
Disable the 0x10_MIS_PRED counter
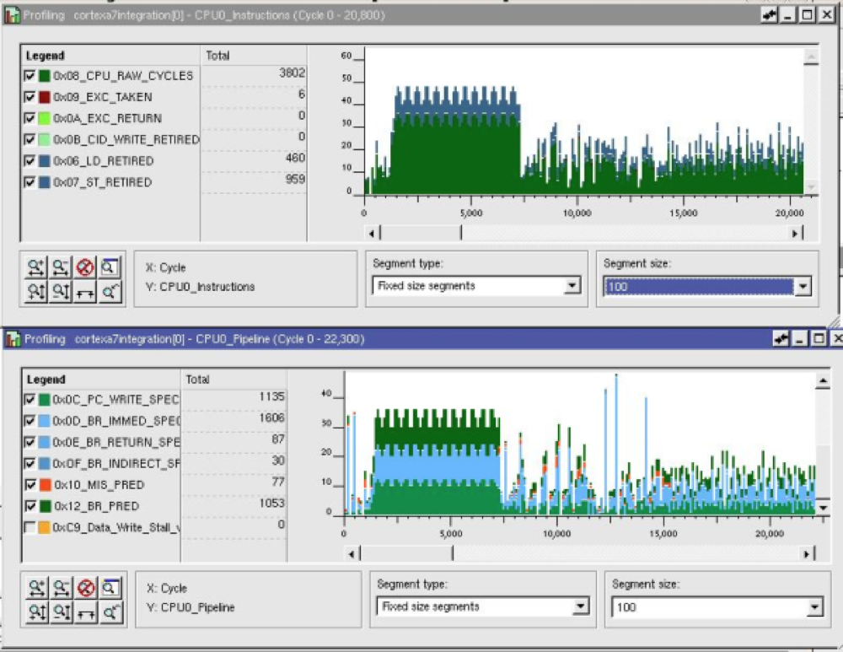coord(30,484)
